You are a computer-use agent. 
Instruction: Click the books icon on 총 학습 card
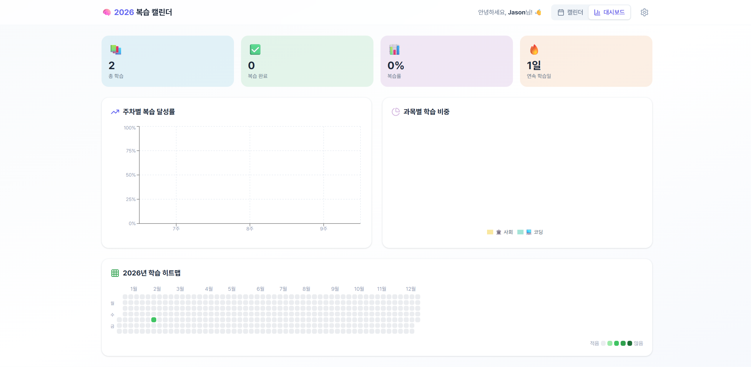click(116, 50)
